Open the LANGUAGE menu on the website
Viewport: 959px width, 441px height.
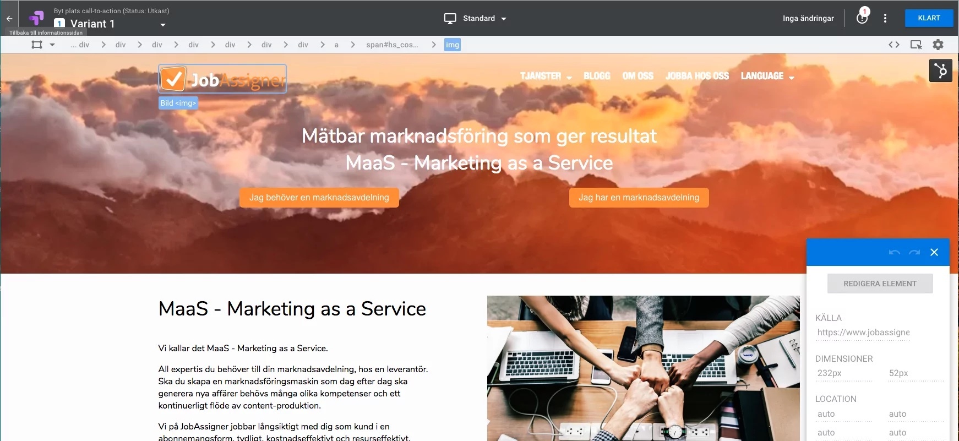[x=767, y=76]
